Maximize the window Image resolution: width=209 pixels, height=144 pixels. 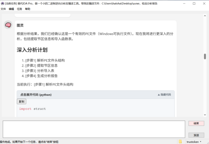(x=194, y=4)
